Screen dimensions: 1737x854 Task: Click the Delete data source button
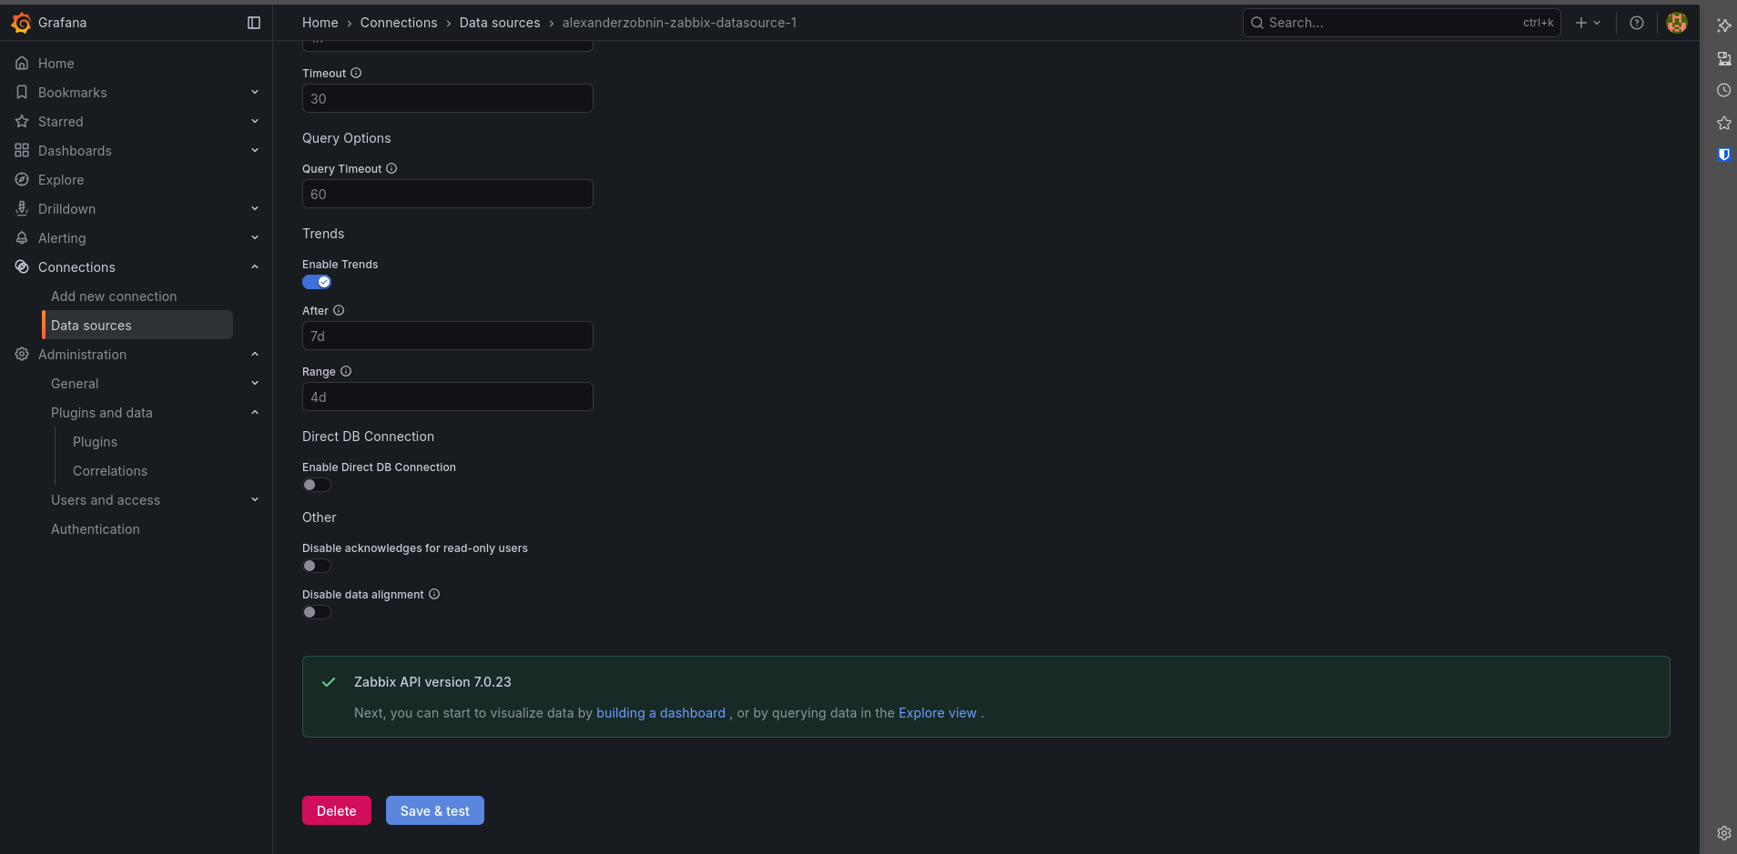click(336, 811)
